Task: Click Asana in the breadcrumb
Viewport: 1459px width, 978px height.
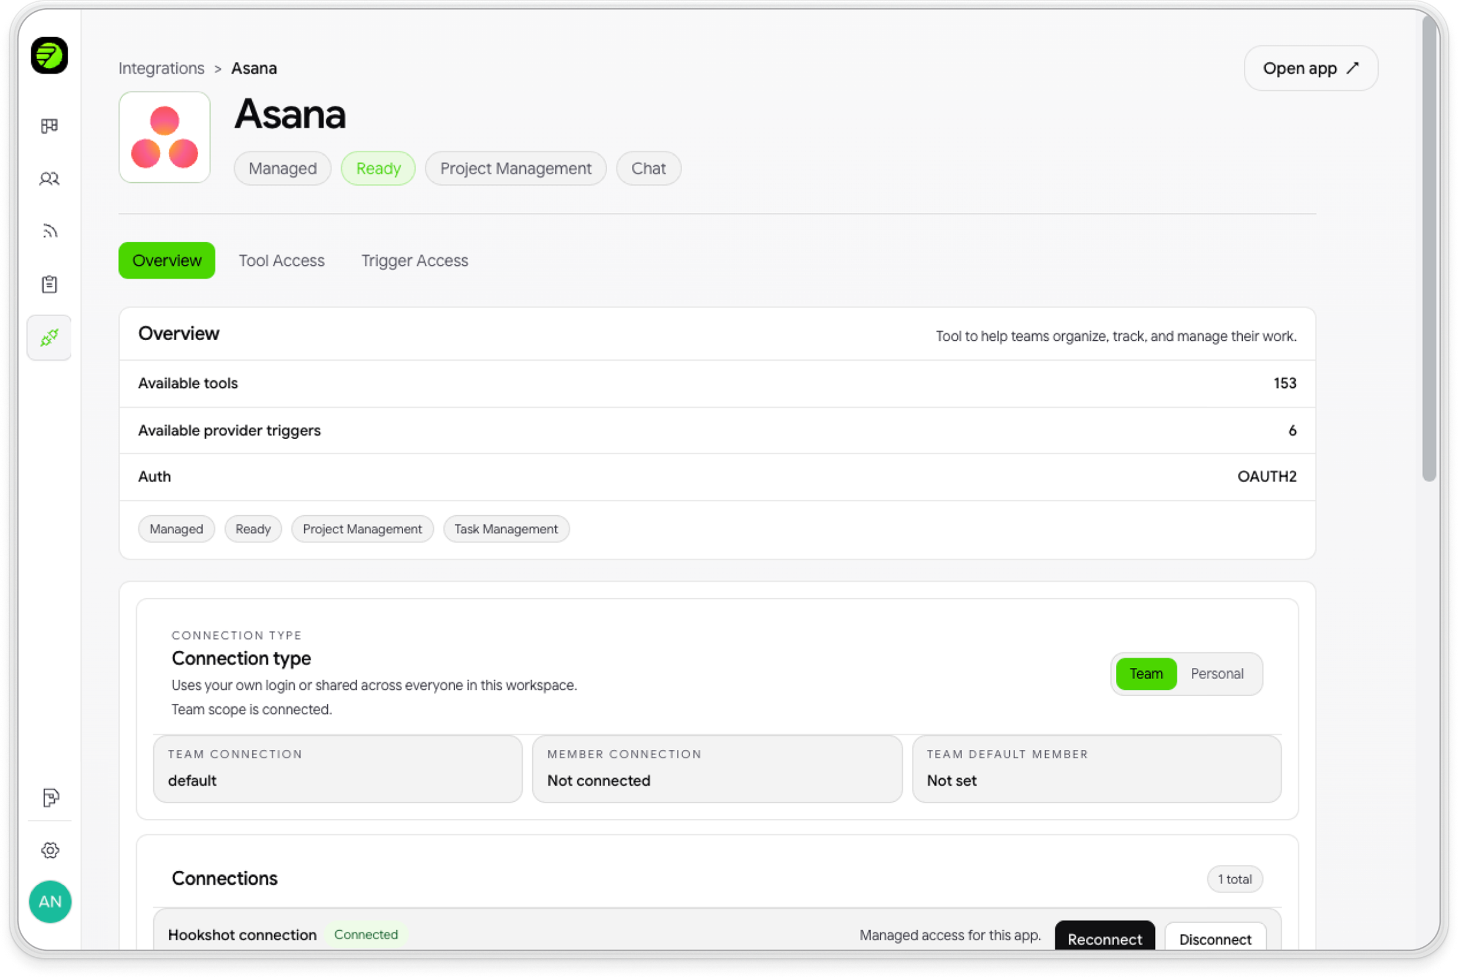Action: click(x=254, y=68)
